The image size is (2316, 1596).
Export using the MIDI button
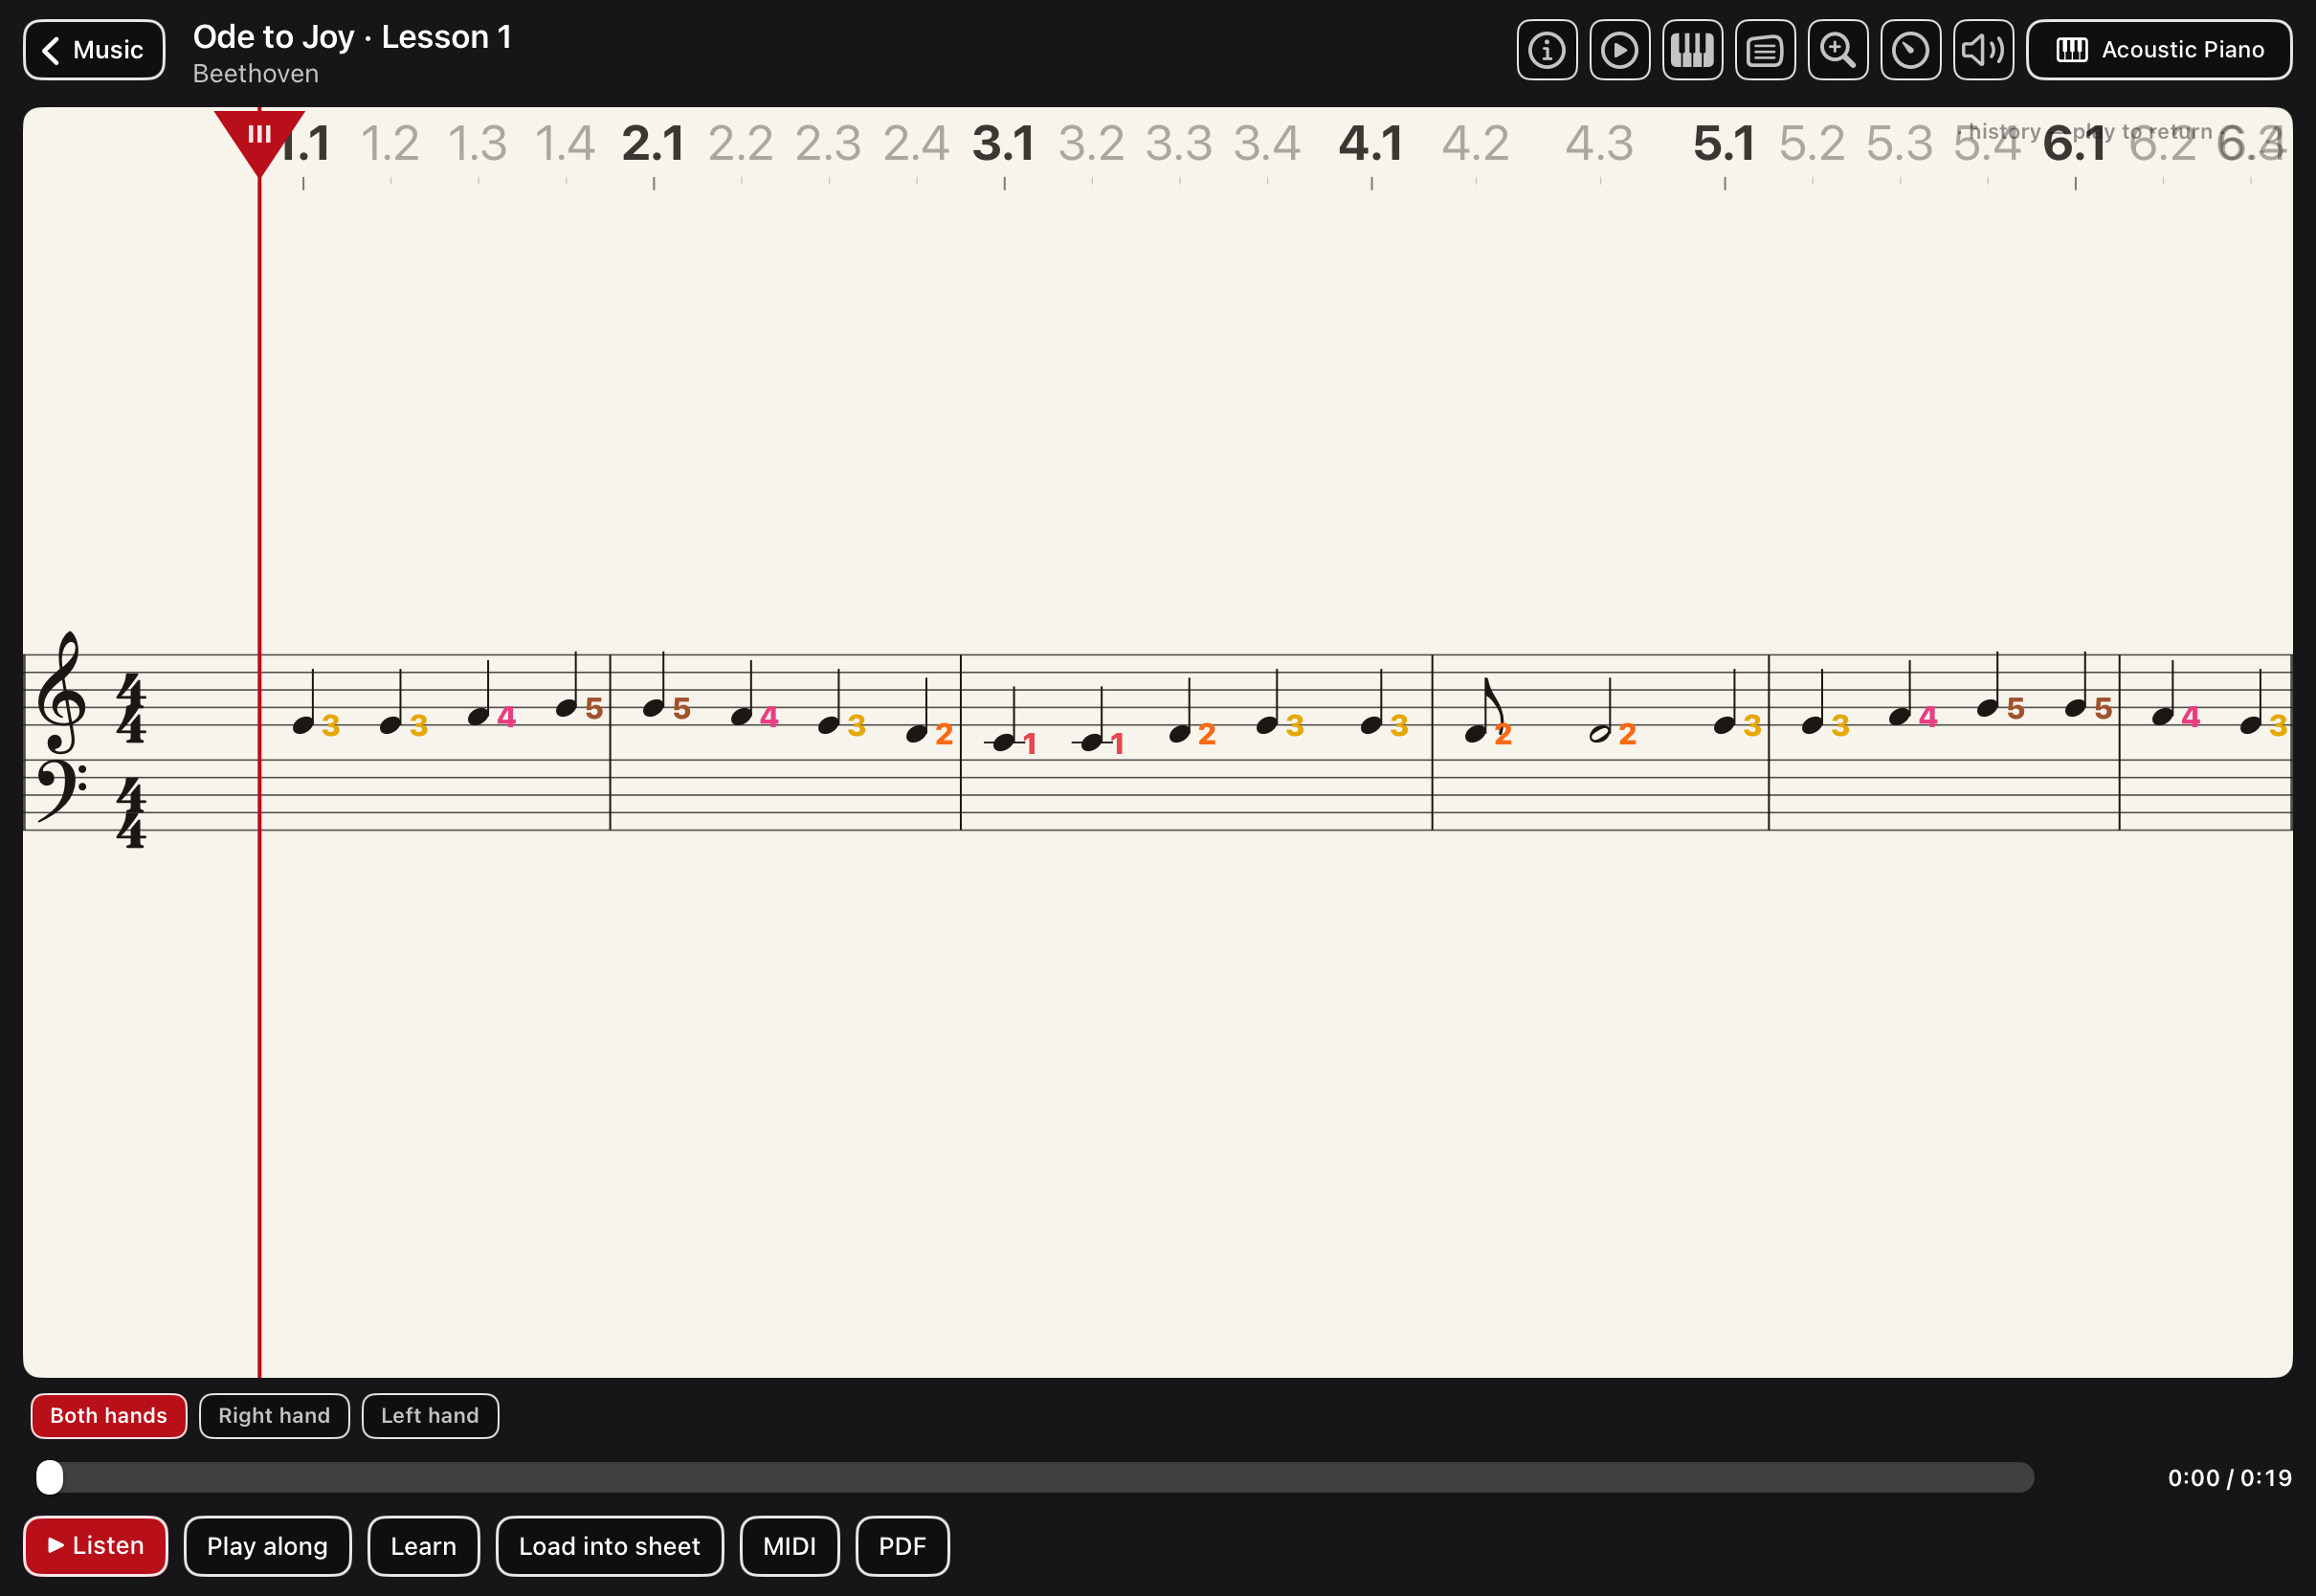point(789,1546)
